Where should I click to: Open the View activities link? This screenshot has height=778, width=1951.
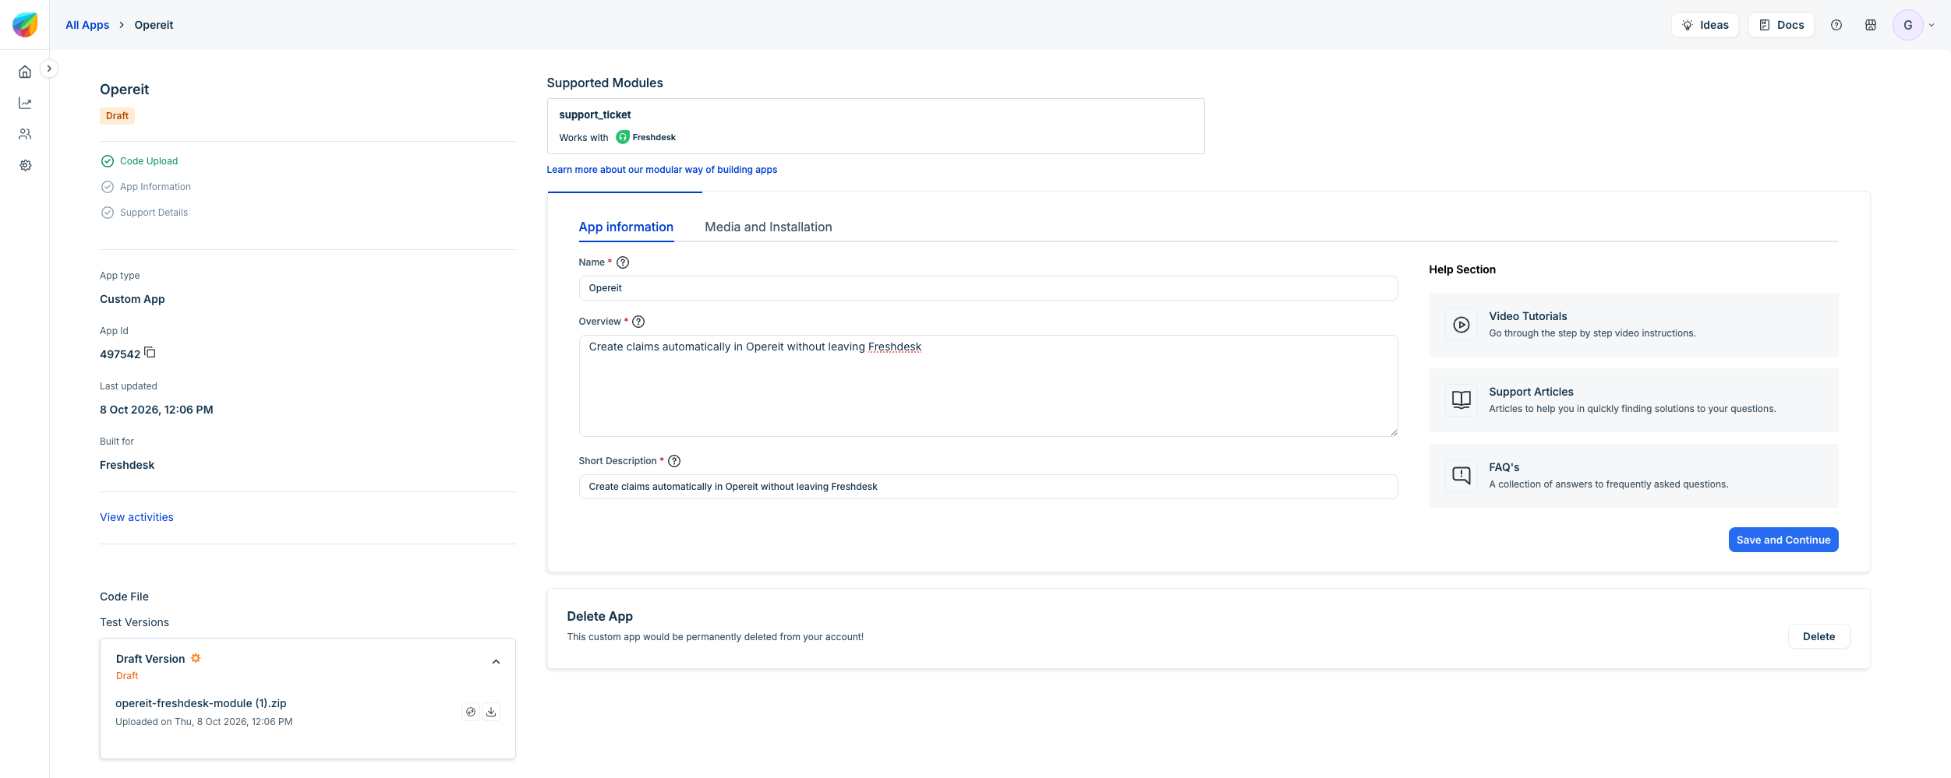point(136,517)
